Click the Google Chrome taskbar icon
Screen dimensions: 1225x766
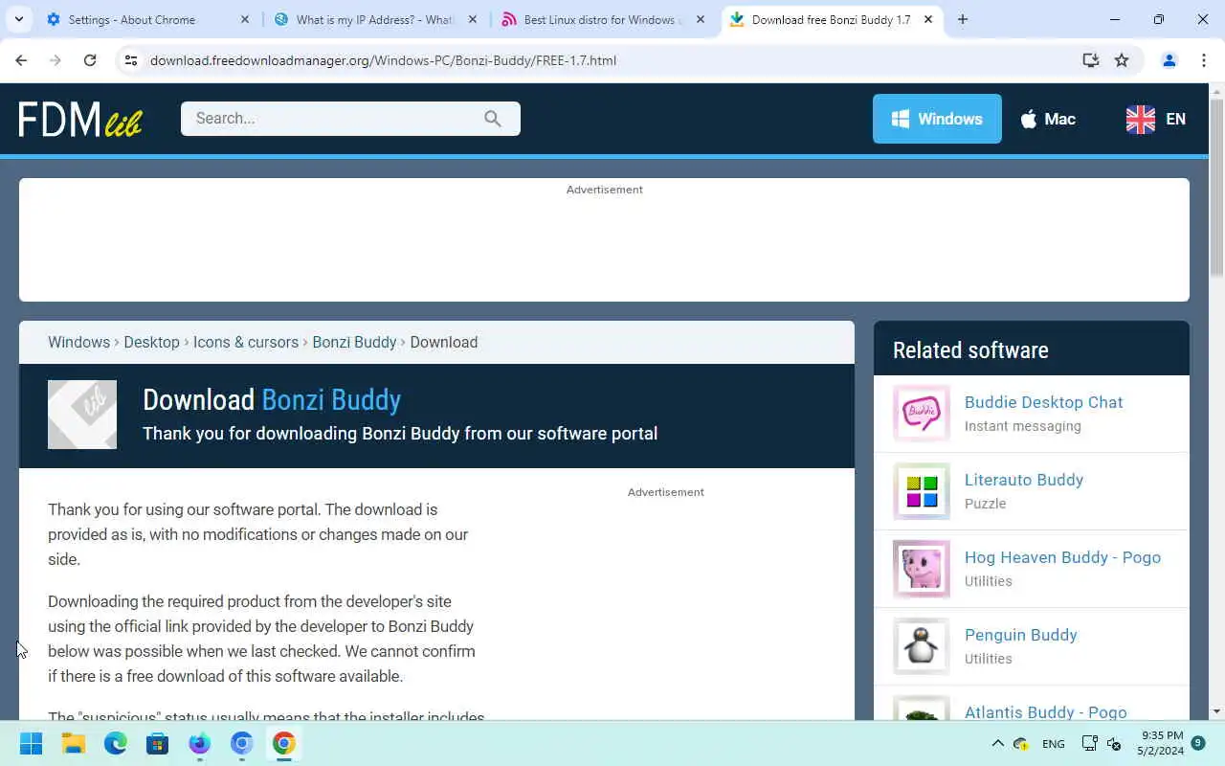coord(283,743)
